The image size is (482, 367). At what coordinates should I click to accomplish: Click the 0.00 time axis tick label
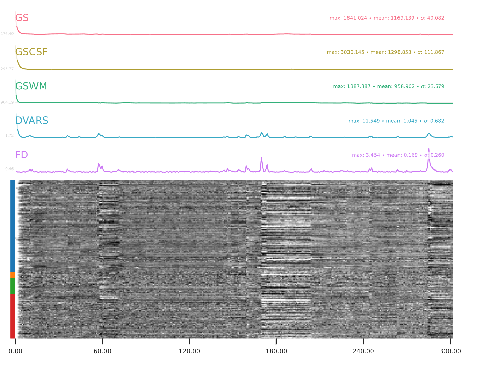(x=16, y=351)
